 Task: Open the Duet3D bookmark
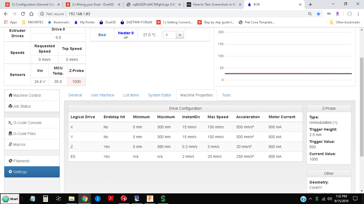point(108,22)
